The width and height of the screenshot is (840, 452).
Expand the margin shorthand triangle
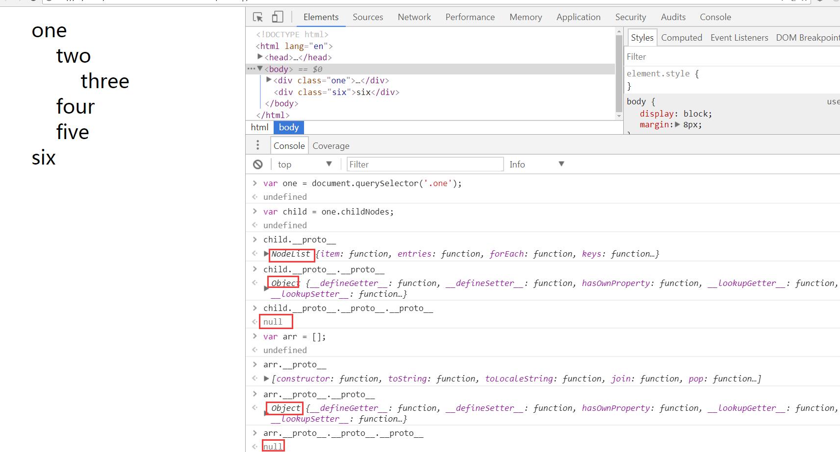677,124
